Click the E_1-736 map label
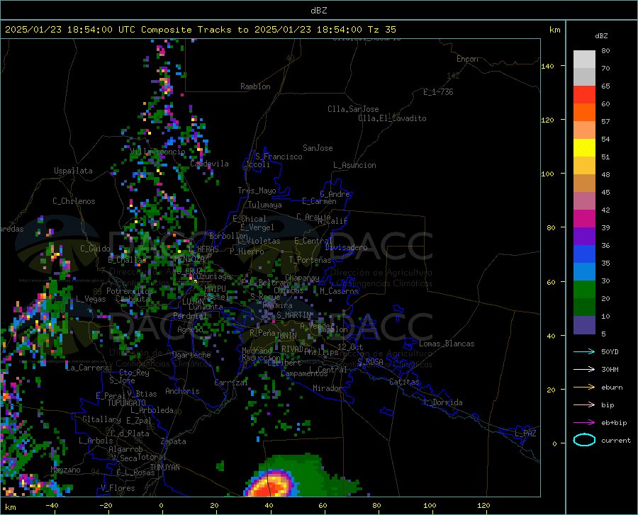The image size is (638, 515). pos(438,92)
